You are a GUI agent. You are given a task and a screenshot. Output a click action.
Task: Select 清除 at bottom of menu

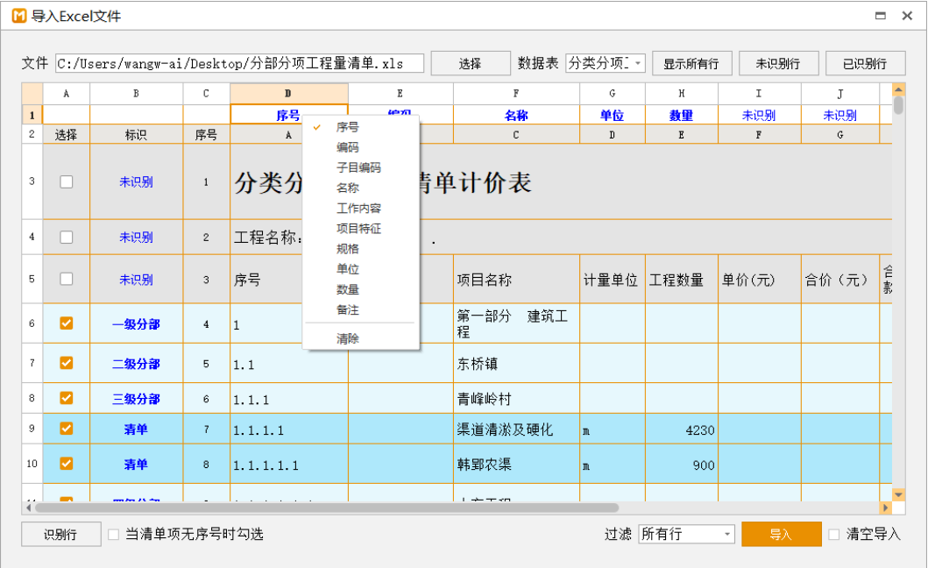[x=348, y=338]
